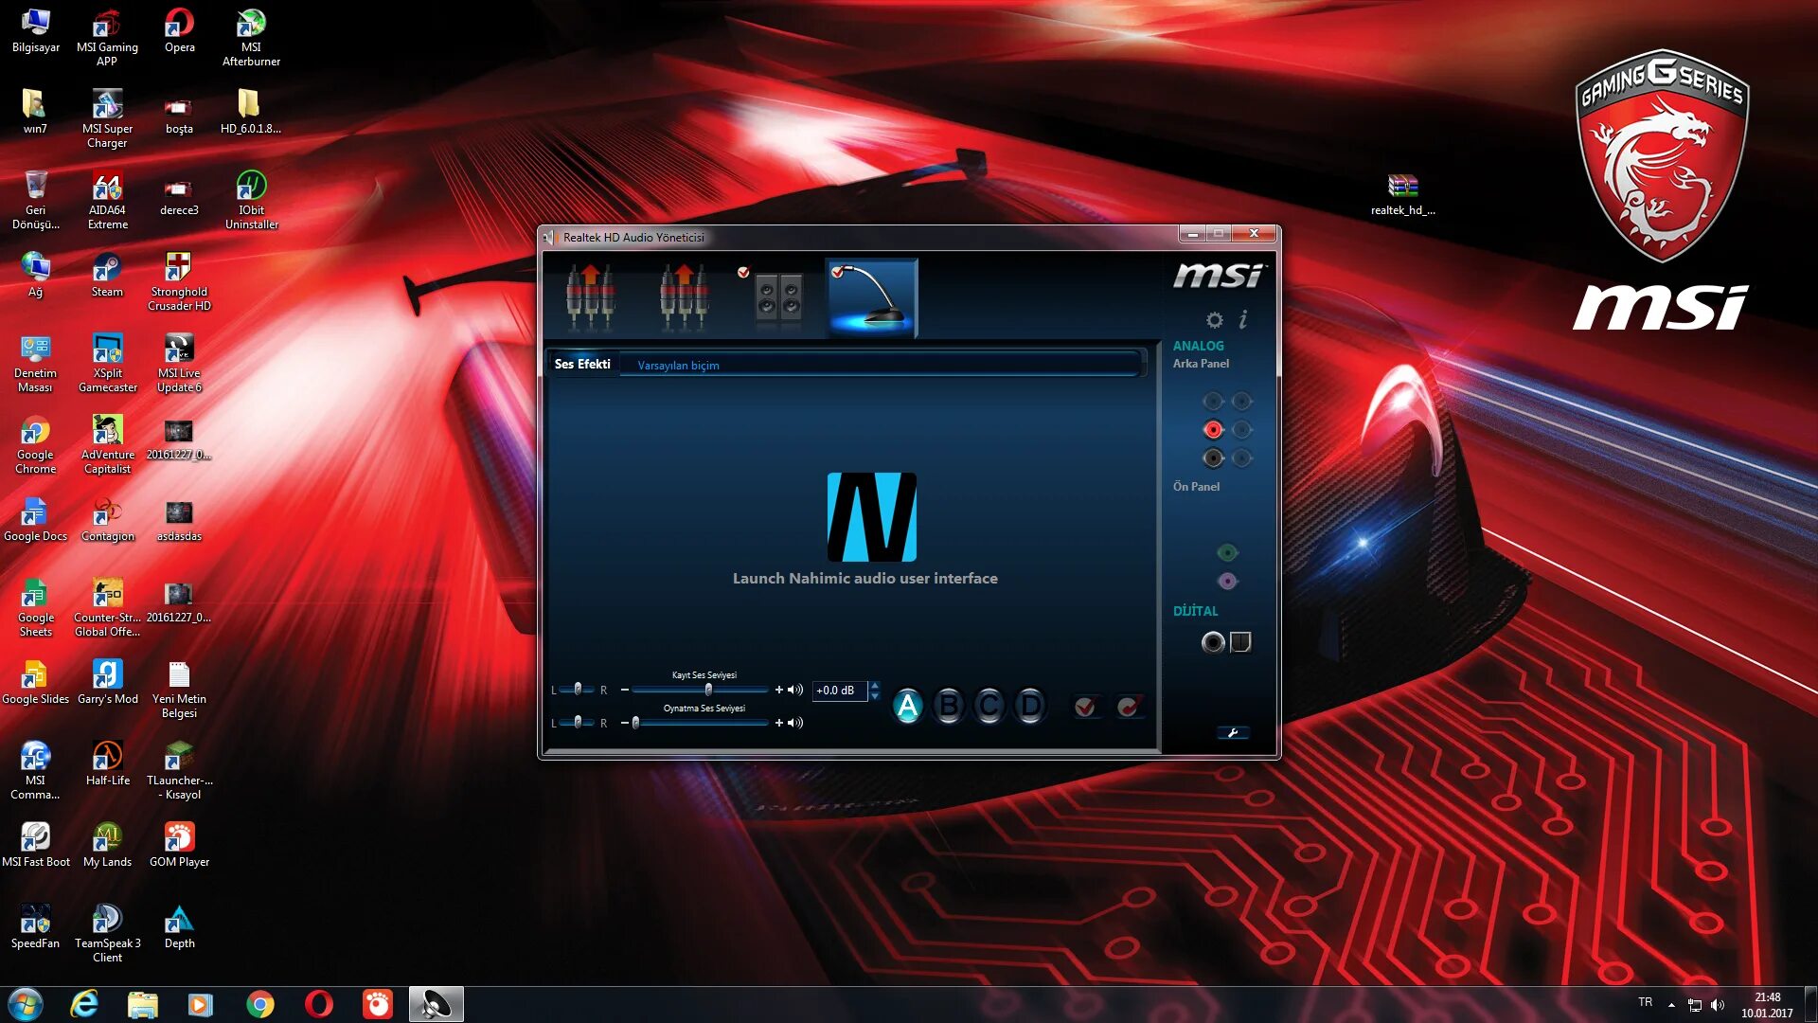Select preset C button
This screenshot has height=1023, width=1818.
coord(989,706)
